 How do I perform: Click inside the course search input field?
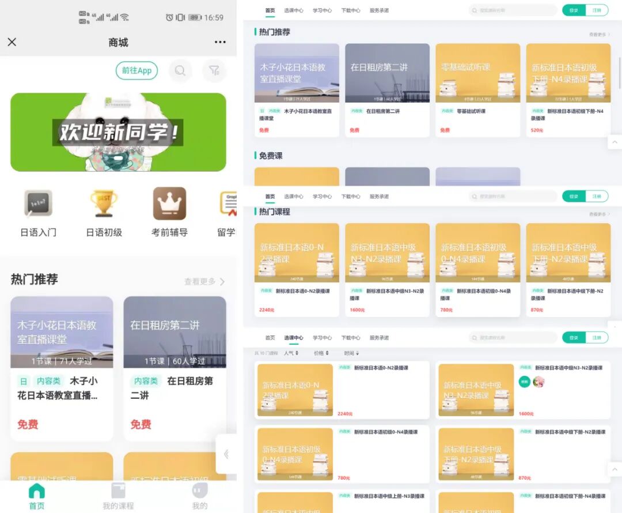click(511, 10)
